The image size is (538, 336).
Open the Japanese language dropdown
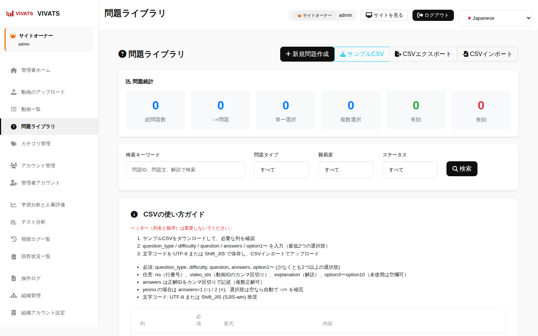(495, 18)
